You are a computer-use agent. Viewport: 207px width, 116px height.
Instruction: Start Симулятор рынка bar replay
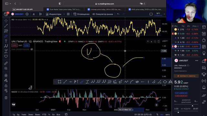[x=103, y=14]
